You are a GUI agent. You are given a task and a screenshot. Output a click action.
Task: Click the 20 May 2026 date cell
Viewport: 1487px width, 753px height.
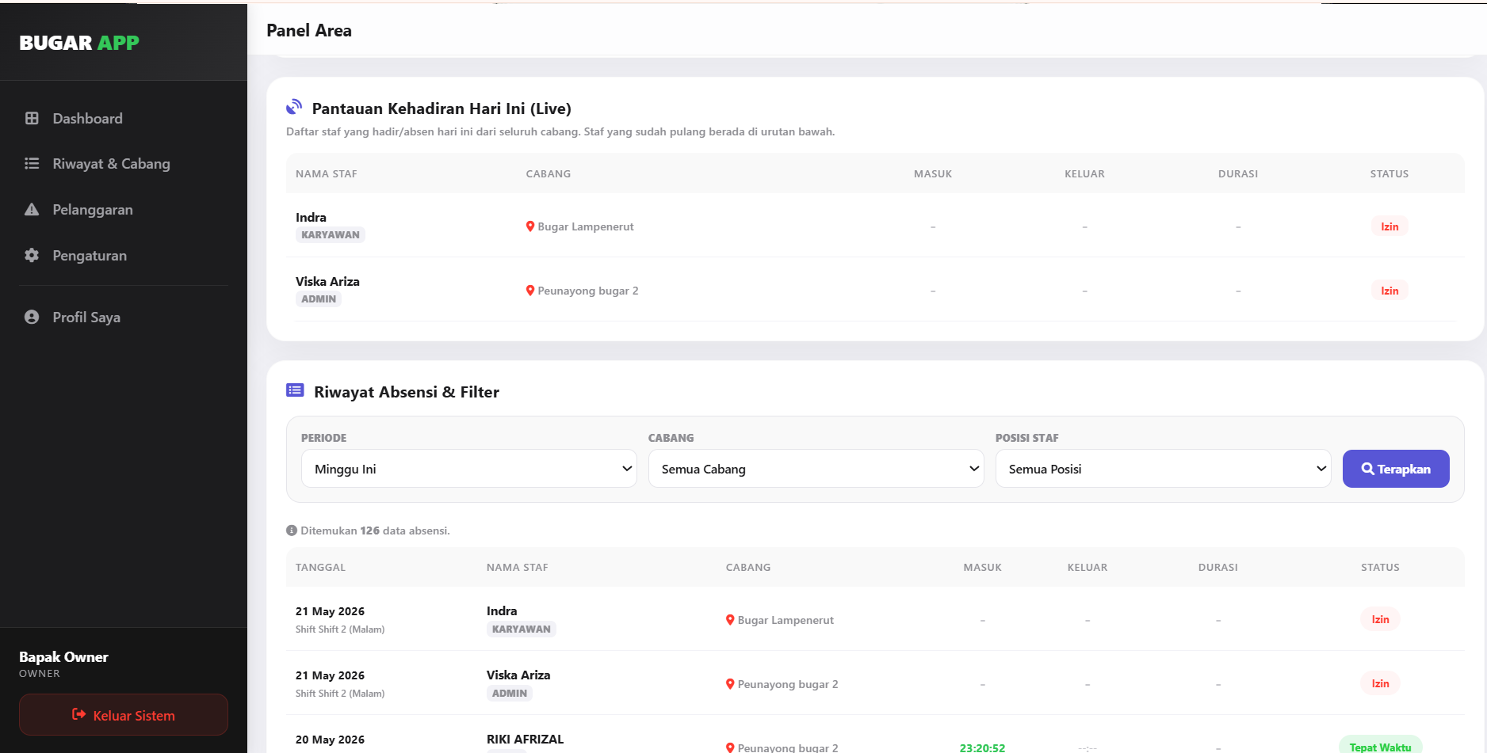330,740
